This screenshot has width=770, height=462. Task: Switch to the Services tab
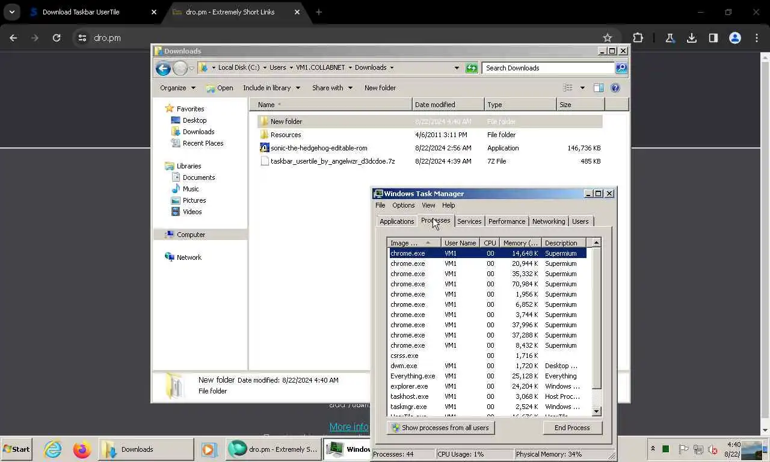[x=469, y=221]
